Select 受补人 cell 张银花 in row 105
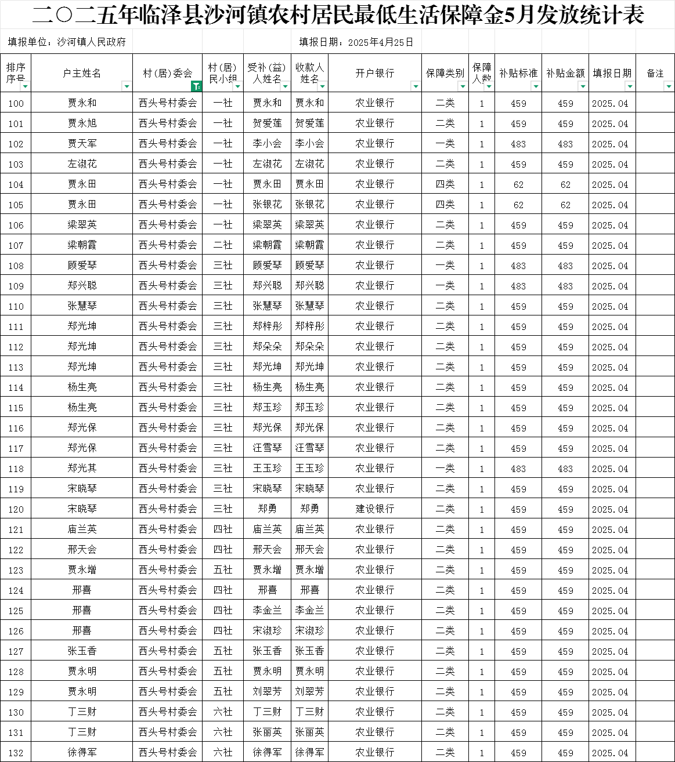Screen dimensions: 675x762 click(268, 205)
